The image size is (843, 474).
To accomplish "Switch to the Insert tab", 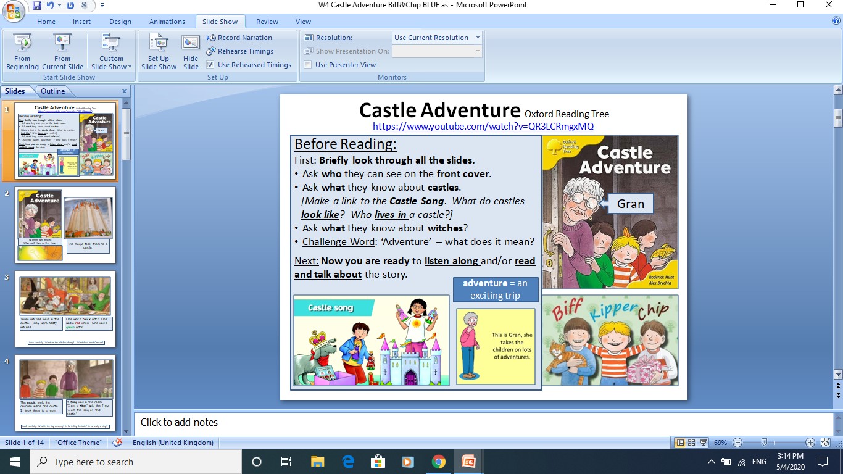I will click(x=81, y=22).
